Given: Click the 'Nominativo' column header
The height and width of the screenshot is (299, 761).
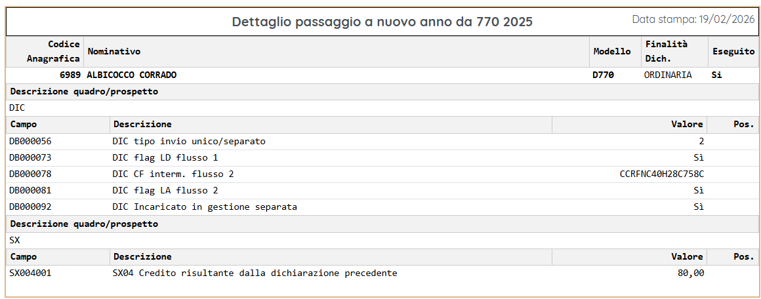Looking at the screenshot, I should 114,51.
